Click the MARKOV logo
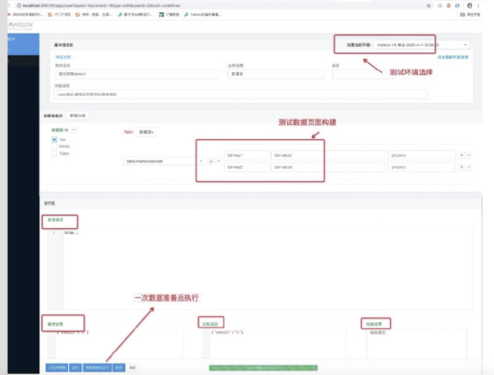This screenshot has height=375, width=494. 21,25
